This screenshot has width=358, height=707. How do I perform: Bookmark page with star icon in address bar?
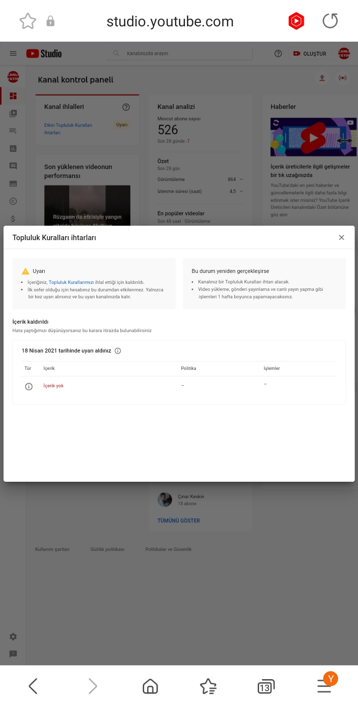28,21
